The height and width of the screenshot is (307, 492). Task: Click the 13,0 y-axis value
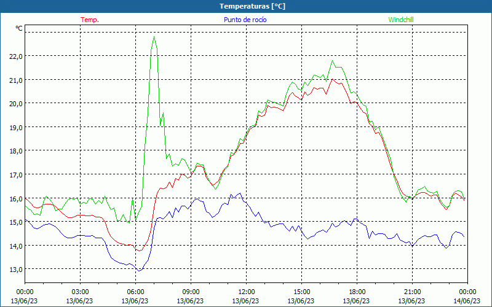(x=16, y=270)
